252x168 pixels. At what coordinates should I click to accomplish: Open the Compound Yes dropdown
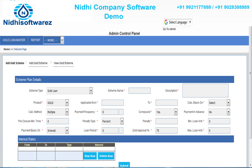click(x=166, y=112)
